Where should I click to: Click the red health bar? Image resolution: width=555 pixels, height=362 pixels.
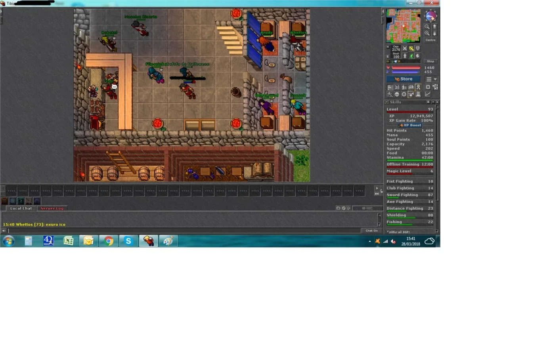[x=406, y=67]
